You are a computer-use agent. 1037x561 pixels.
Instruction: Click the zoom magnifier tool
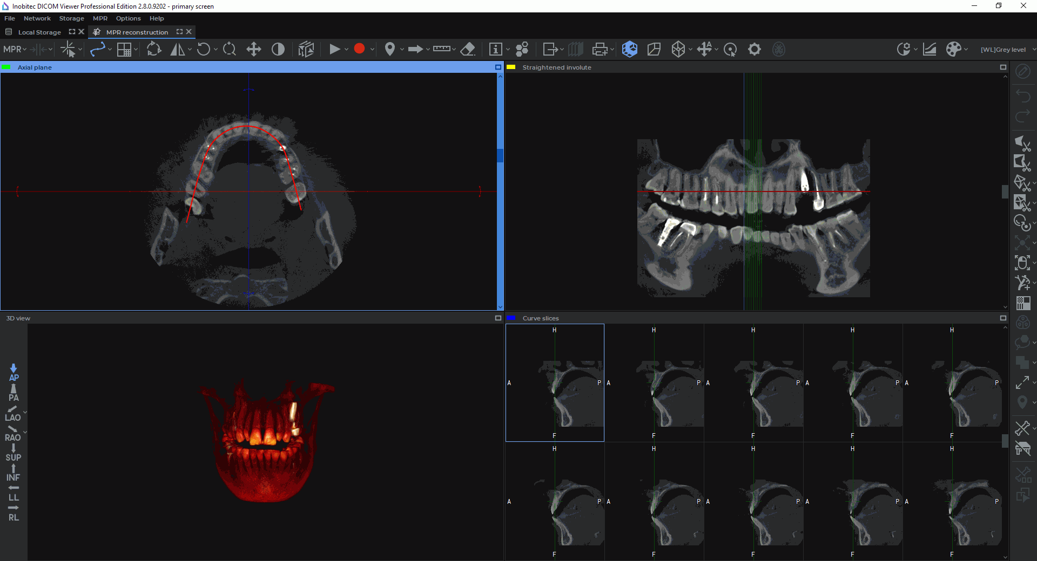[230, 50]
